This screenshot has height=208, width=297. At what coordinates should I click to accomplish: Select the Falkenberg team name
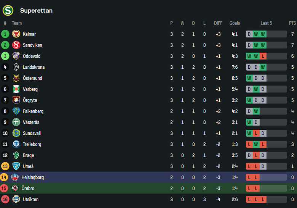pyautogui.click(x=33, y=111)
